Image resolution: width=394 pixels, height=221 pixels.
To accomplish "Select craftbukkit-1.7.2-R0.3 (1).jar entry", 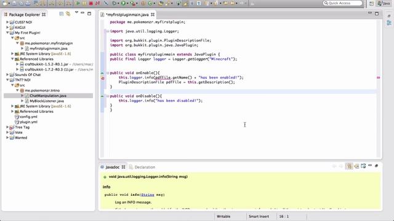I will coord(49,69).
